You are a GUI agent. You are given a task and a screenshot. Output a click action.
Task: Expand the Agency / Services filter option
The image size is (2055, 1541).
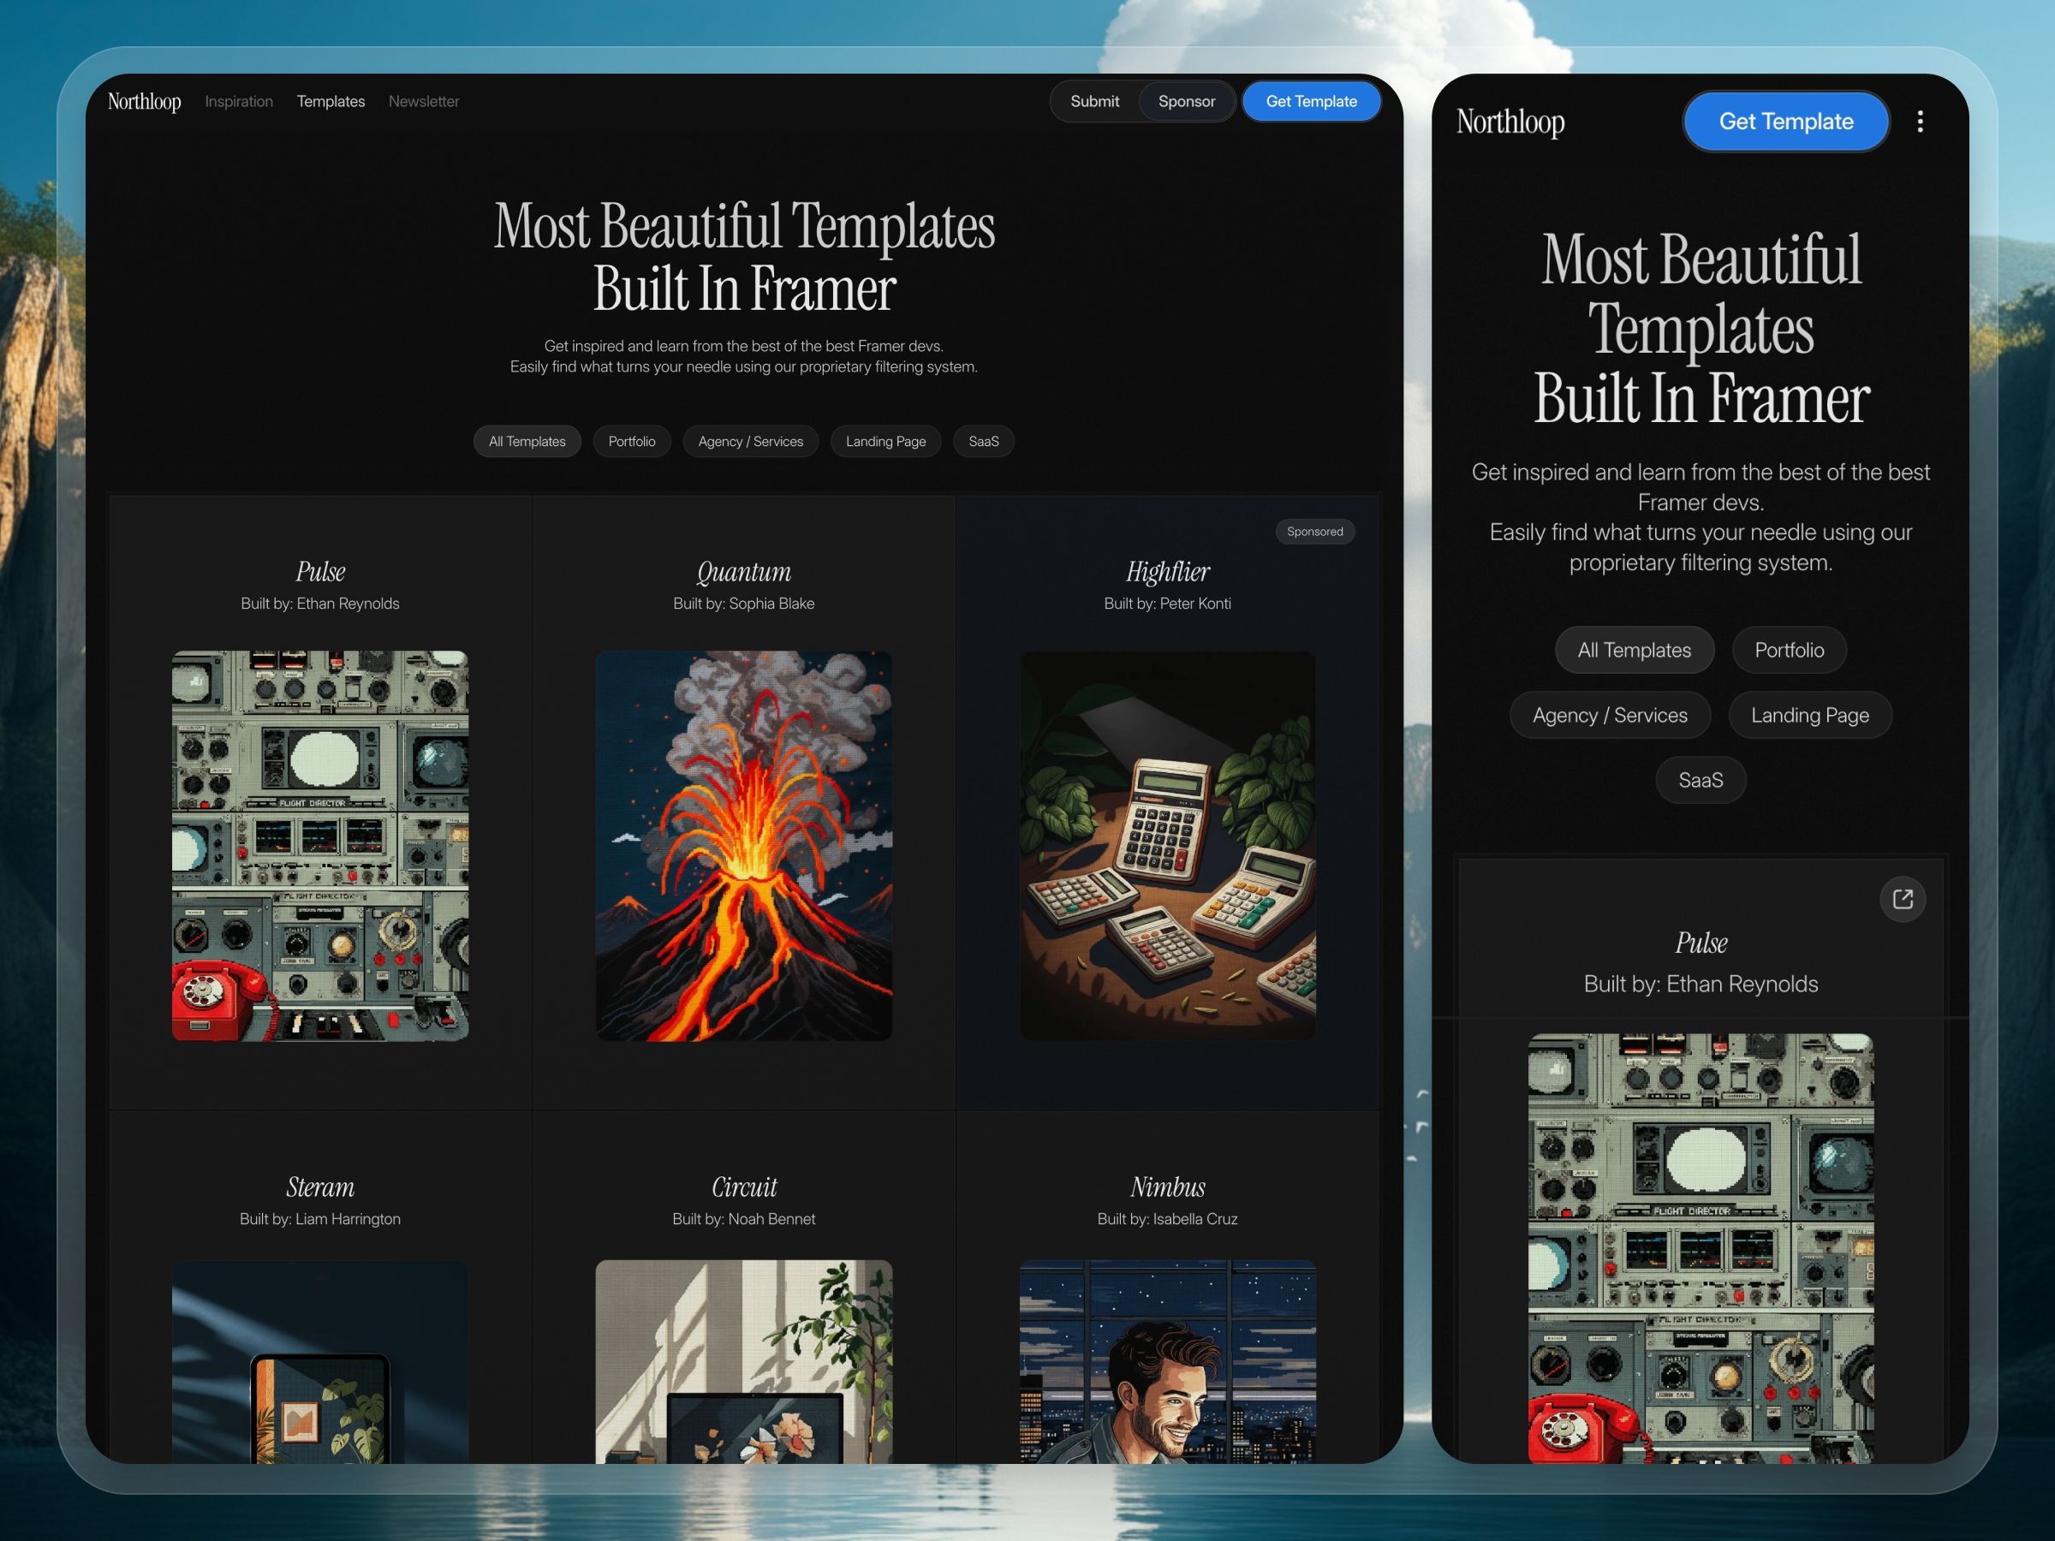(751, 442)
